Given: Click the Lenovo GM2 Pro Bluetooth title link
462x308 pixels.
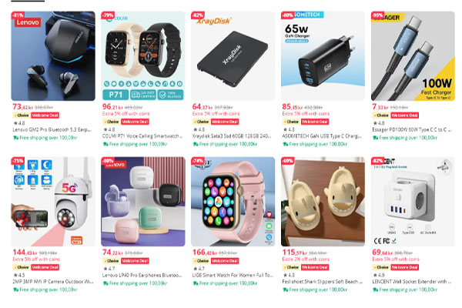Looking at the screenshot, I should 52,129.
